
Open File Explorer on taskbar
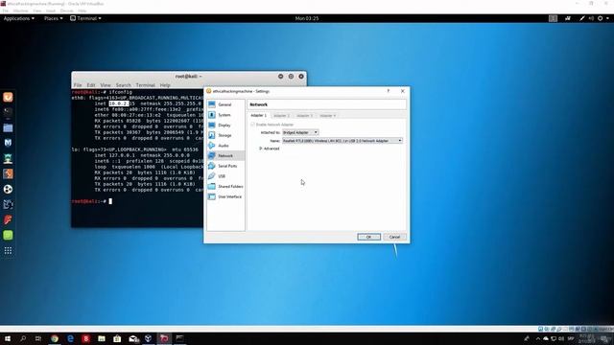pyautogui.click(x=102, y=338)
